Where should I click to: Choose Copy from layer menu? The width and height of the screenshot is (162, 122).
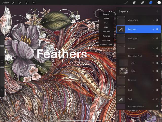tap(106, 23)
